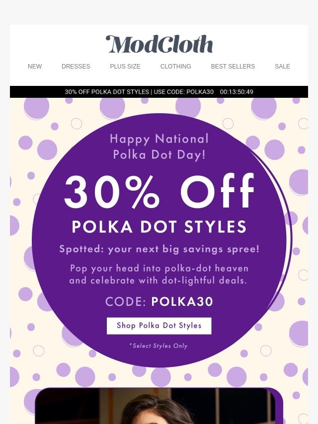Click the 30% off polka dot promo banner
Screen dimensions: 318x424
coord(159,92)
